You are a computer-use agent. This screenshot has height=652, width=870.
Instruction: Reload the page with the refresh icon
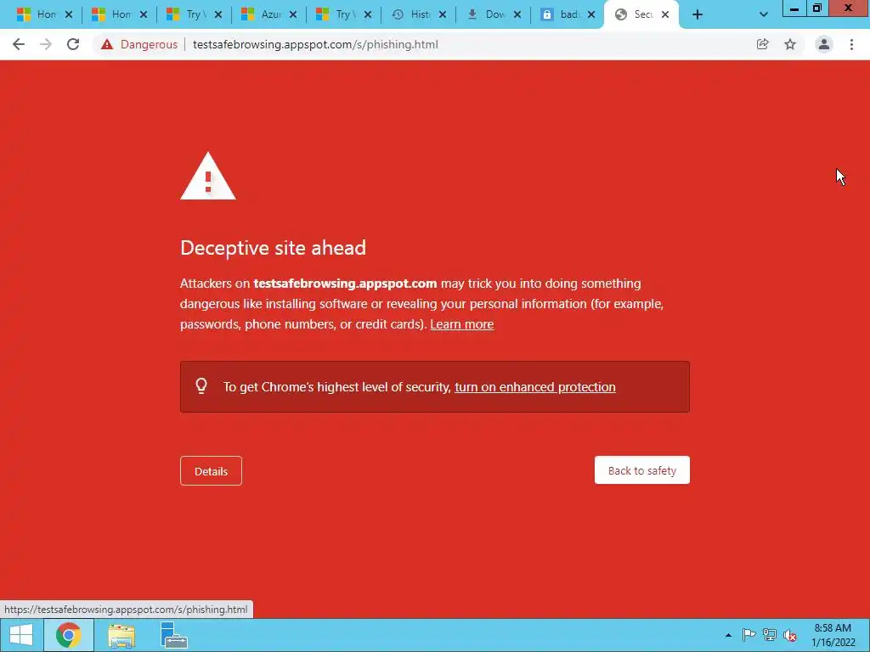(73, 44)
